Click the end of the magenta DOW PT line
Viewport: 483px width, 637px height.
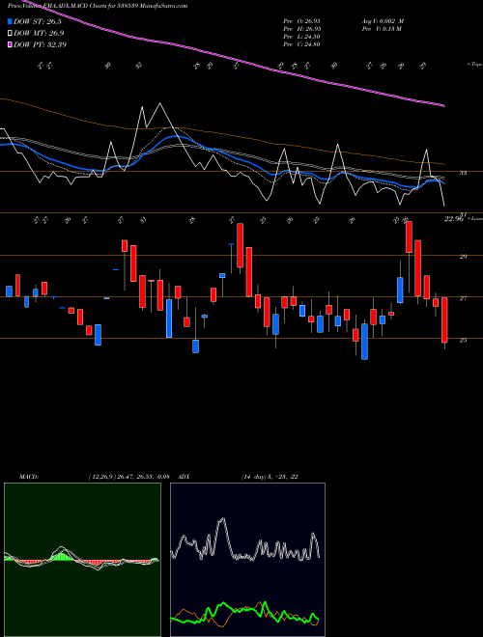[x=443, y=105]
